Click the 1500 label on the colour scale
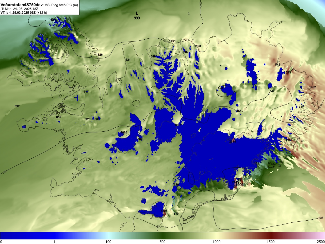 pyautogui.click(x=271, y=242)
